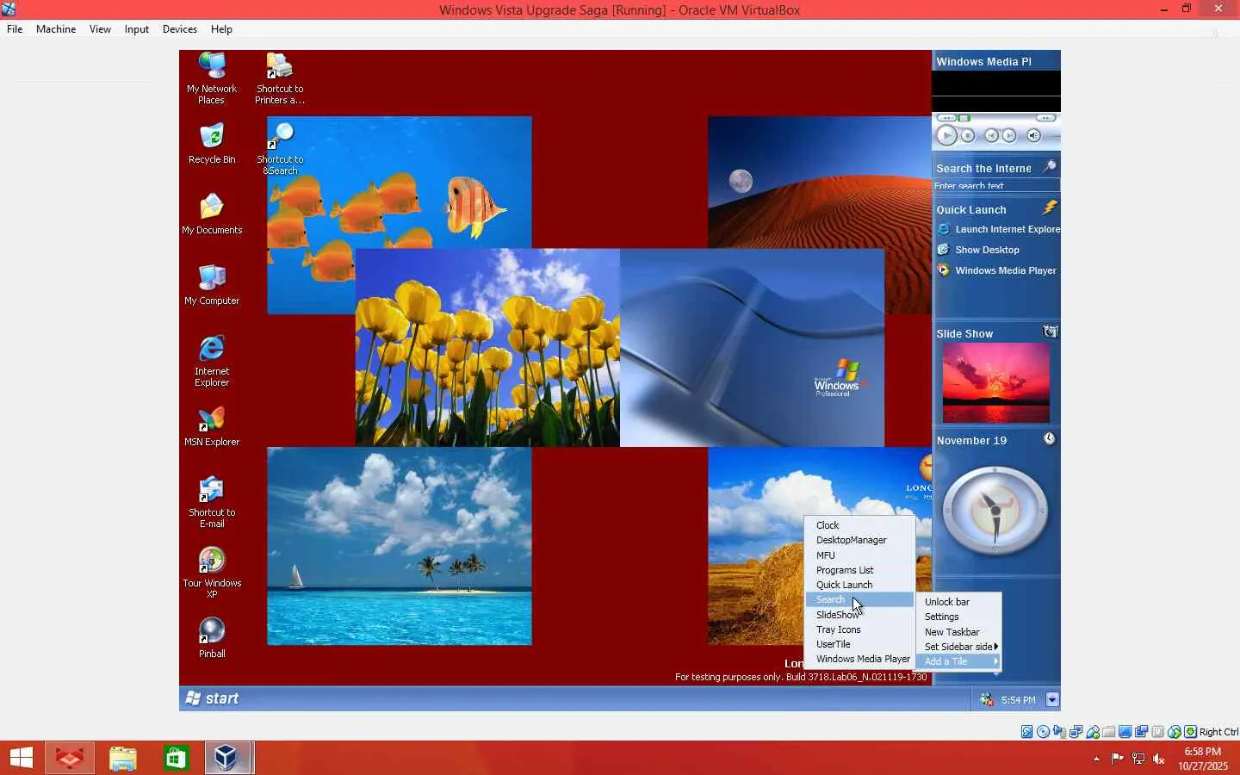Image resolution: width=1240 pixels, height=775 pixels.
Task: Click the guest start button
Action: [212, 698]
